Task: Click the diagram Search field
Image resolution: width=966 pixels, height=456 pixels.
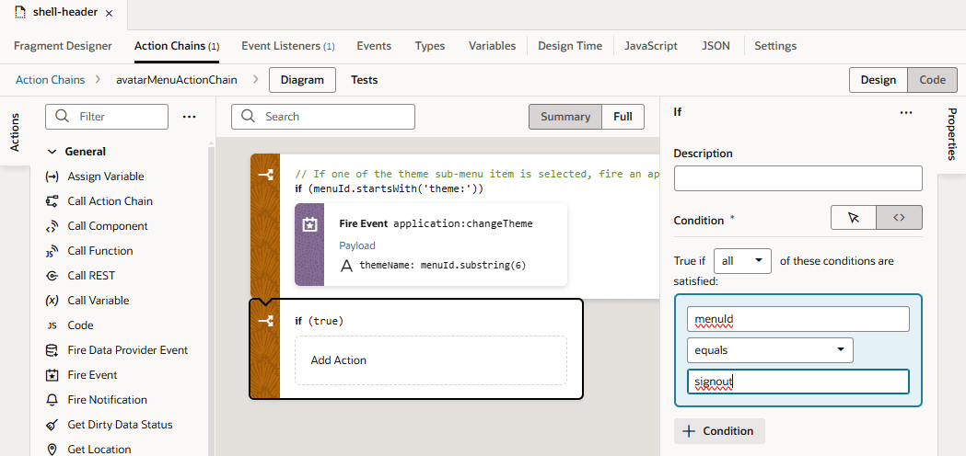Action: (323, 117)
